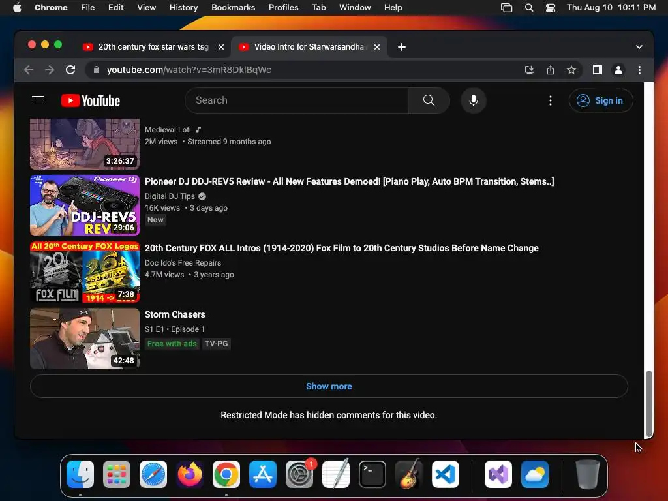
Task: Click the Sign in button
Action: (x=601, y=100)
